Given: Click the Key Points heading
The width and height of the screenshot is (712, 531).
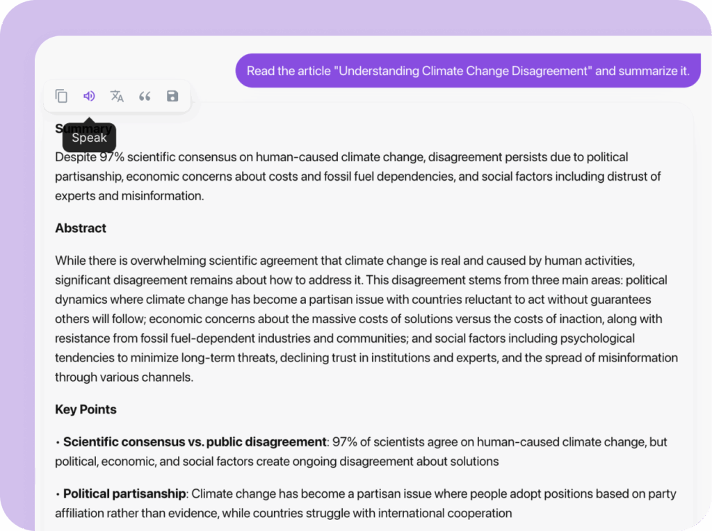Looking at the screenshot, I should click(86, 409).
